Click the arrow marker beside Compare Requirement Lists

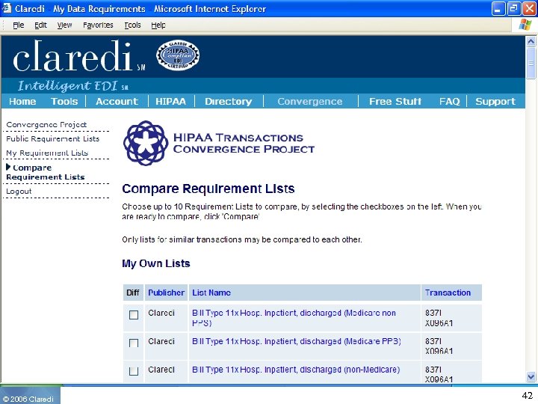[8, 168]
